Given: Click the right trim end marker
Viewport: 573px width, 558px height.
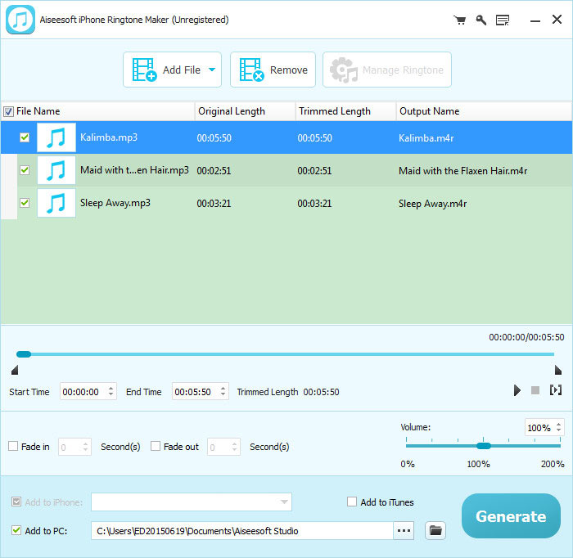Looking at the screenshot, I should click(557, 370).
